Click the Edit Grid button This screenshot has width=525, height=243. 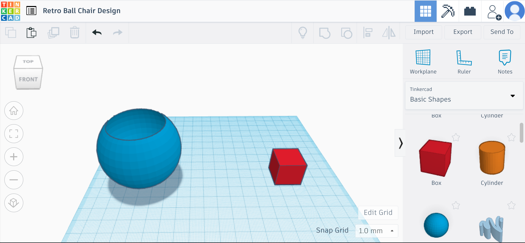[x=378, y=213]
